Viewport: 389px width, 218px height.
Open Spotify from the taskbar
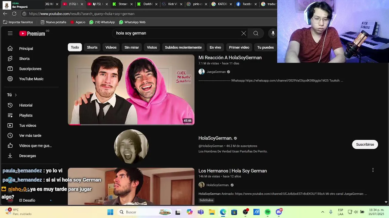[x=267, y=212]
